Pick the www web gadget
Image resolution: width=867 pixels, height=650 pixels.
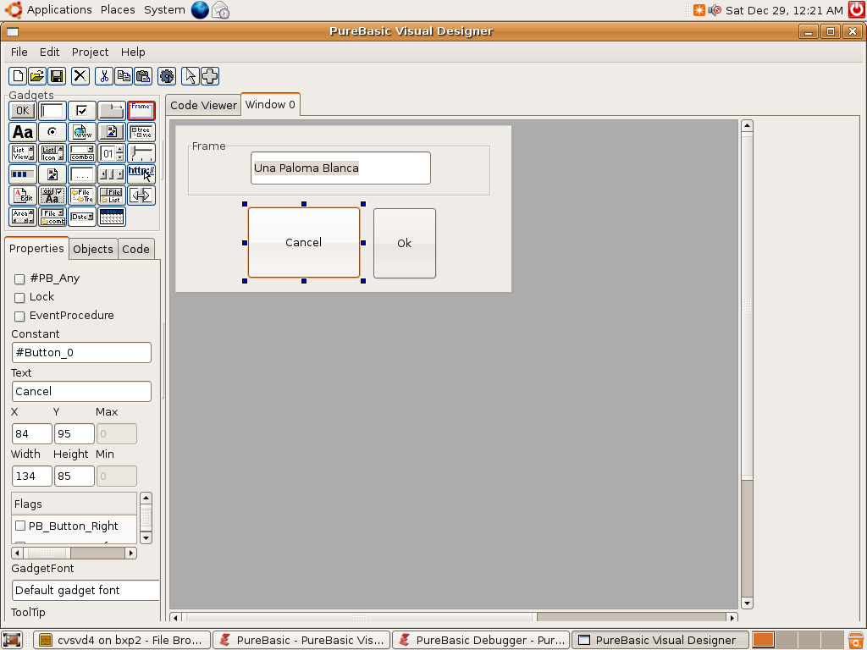(x=82, y=132)
